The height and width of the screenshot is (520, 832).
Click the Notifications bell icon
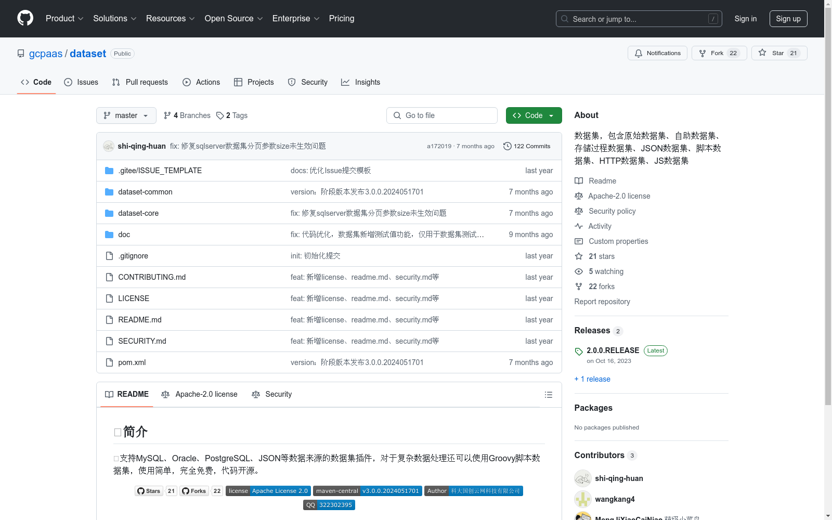[639, 53]
